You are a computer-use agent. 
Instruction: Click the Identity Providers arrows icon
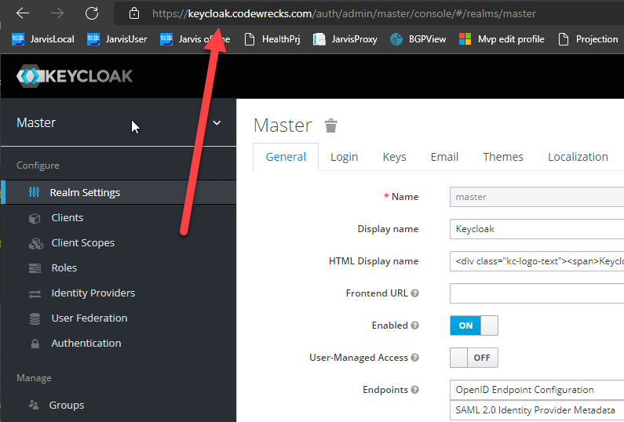tap(35, 294)
